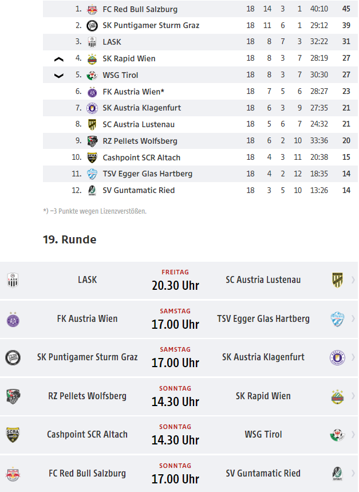This screenshot has height=492, width=359.
Task: Click SC Austria Lustenau crest in Friday fixture
Action: (337, 280)
